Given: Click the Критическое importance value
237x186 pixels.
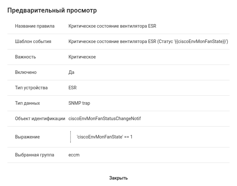Looking at the screenshot, I should pyautogui.click(x=82, y=57).
